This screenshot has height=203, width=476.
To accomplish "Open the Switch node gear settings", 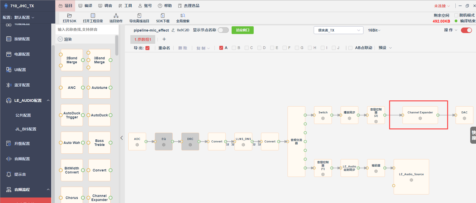I will [323, 118].
